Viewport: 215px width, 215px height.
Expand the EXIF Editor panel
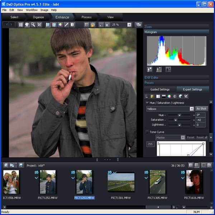point(176,78)
